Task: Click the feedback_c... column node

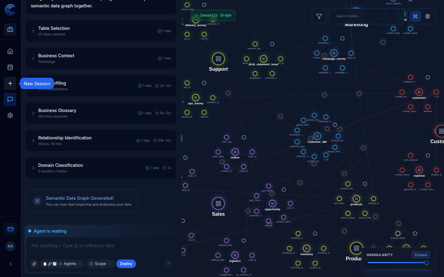Action: 325,38
